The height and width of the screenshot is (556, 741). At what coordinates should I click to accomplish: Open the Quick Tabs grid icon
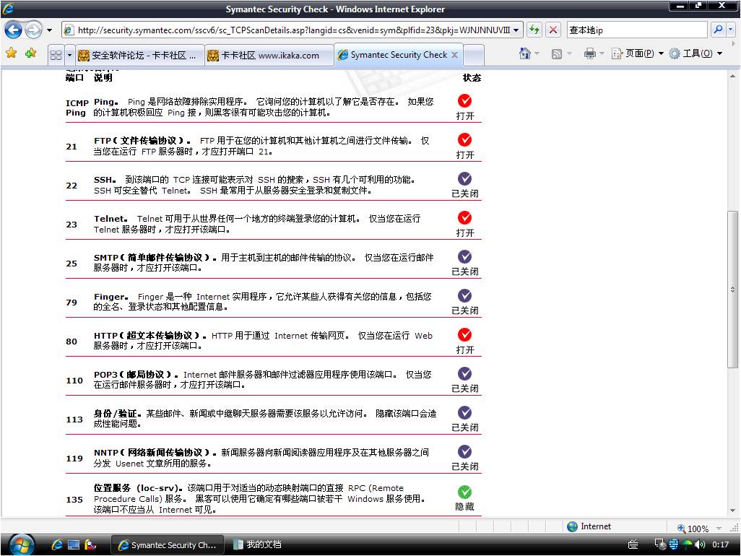pyautogui.click(x=56, y=56)
